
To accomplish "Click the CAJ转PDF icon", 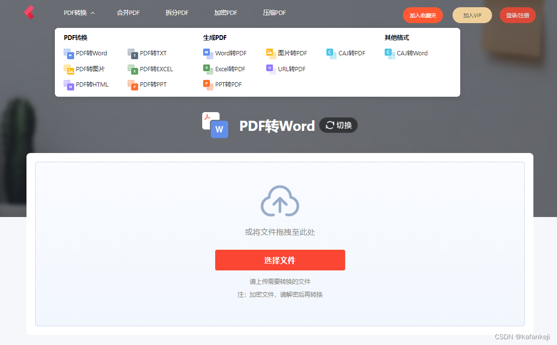I will click(x=331, y=53).
